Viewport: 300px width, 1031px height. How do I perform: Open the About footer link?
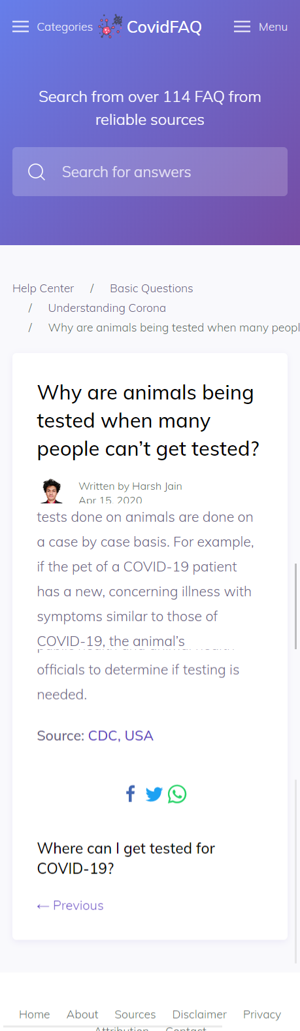[82, 1014]
